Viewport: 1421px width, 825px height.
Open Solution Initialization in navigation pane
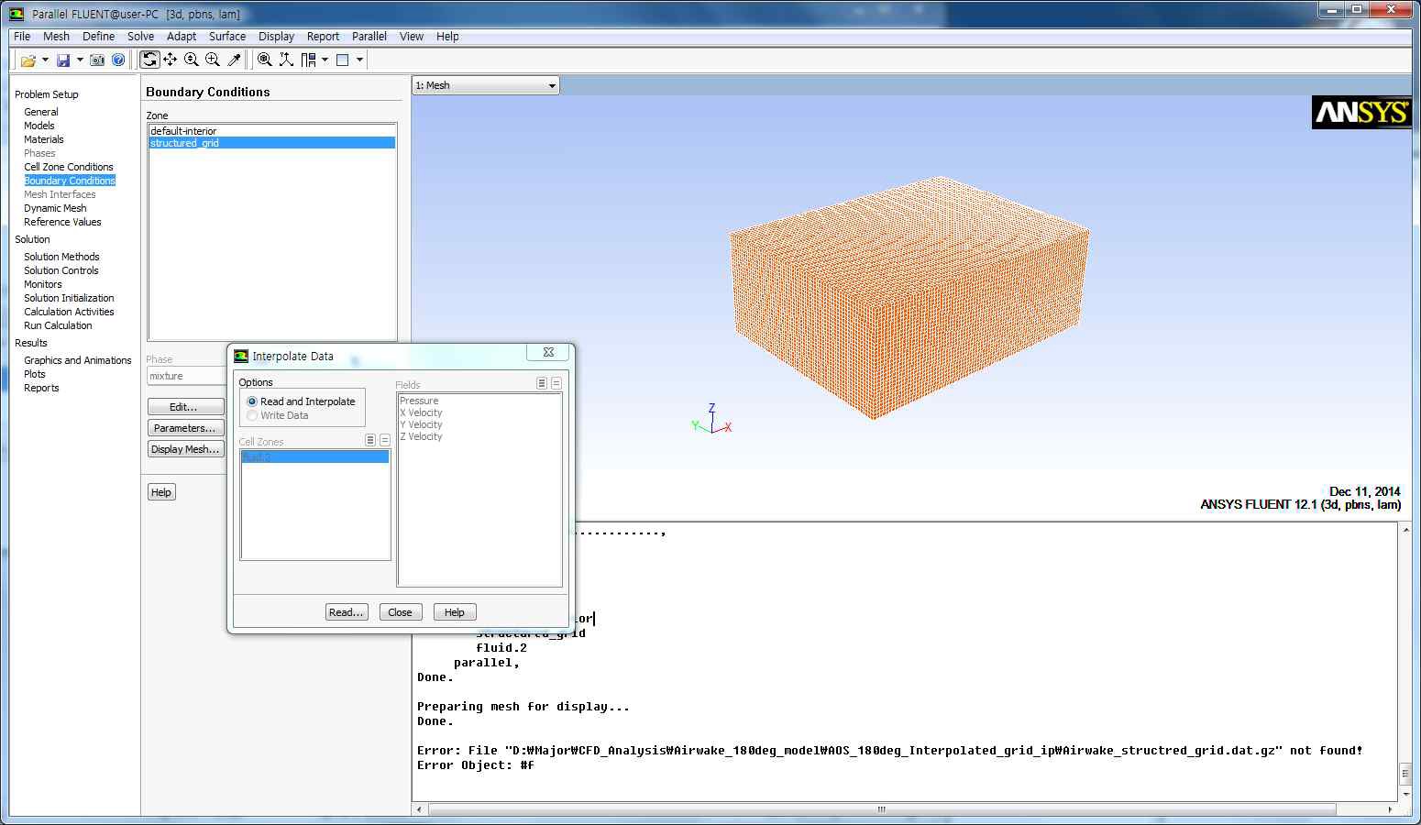point(69,298)
